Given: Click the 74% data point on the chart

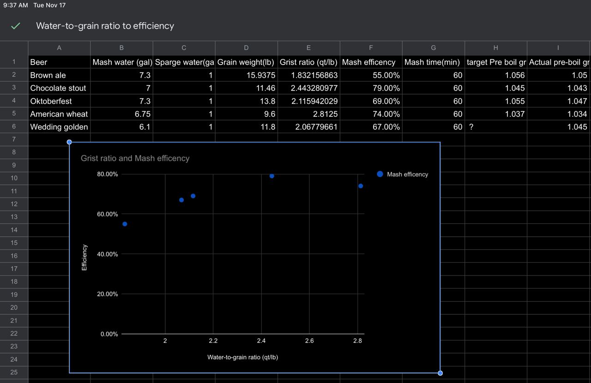Looking at the screenshot, I should (361, 186).
